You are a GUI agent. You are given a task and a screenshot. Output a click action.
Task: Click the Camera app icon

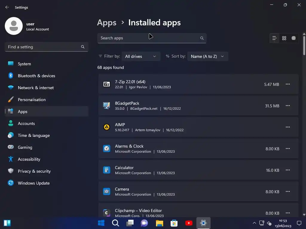point(107,192)
